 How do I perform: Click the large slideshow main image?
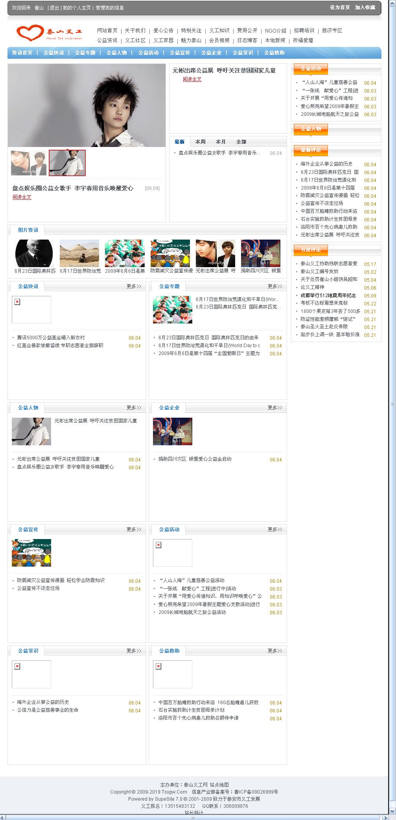[x=87, y=105]
